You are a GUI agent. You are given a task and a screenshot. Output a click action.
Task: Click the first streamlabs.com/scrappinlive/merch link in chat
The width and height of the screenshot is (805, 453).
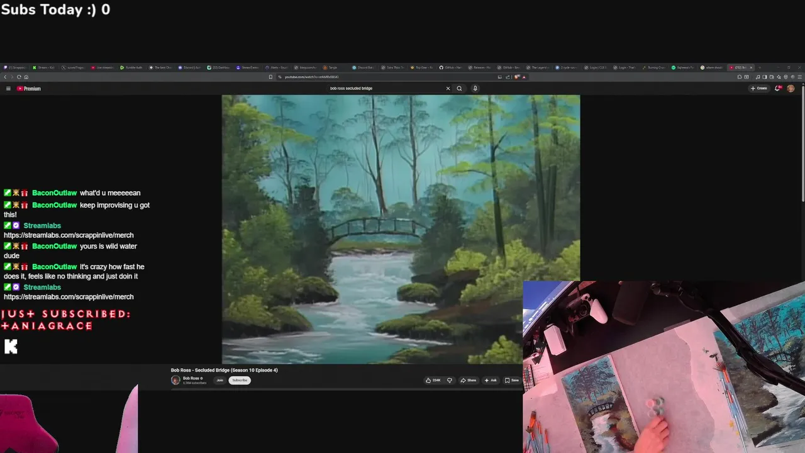click(69, 235)
